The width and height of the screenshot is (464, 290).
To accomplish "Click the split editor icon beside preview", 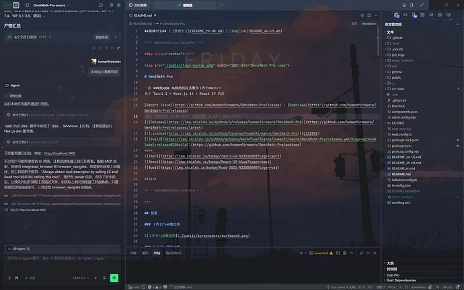I will coord(369,15).
